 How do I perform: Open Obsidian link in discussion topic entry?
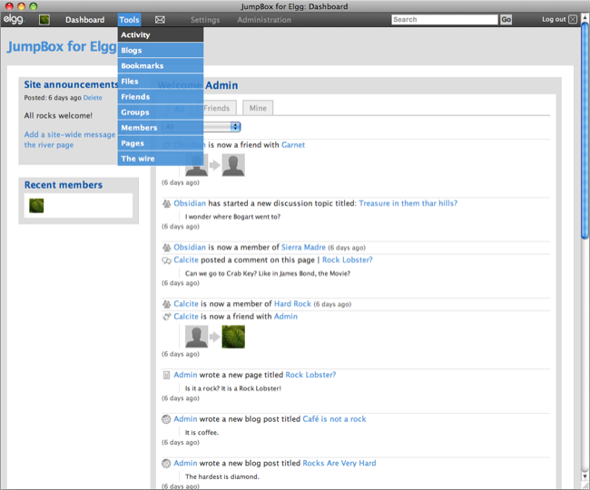(x=190, y=203)
